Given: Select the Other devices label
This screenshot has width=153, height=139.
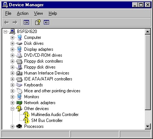Looking at the screenshot, I should click(36, 109).
